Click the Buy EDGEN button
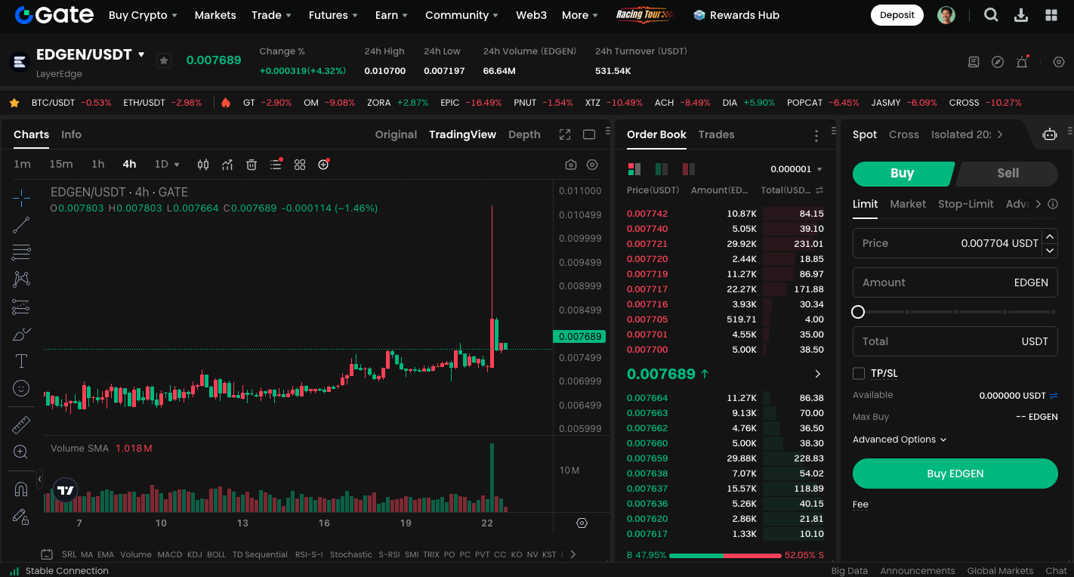The width and height of the screenshot is (1074, 577). pos(955,474)
